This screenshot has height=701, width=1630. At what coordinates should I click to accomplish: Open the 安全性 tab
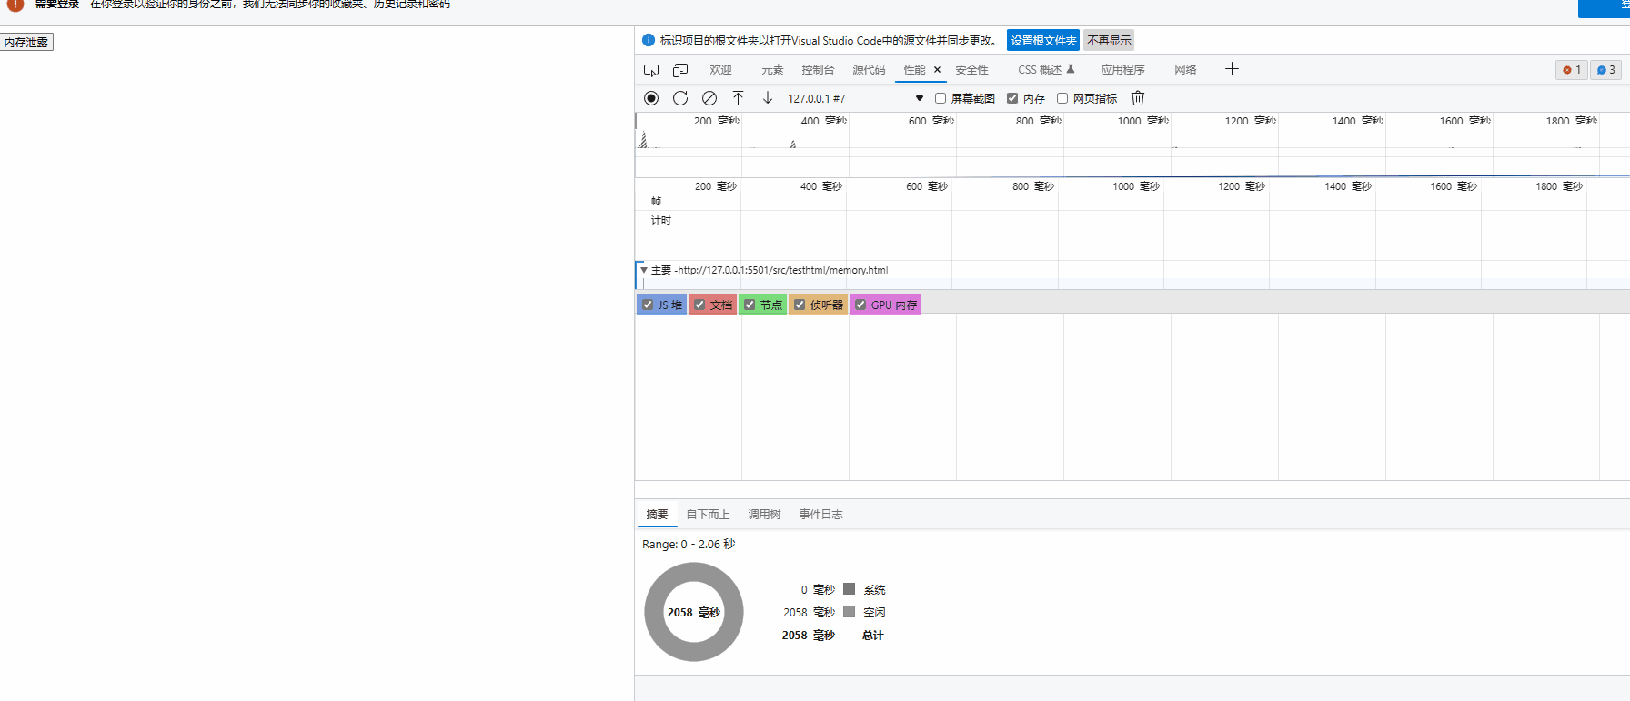[x=971, y=70]
